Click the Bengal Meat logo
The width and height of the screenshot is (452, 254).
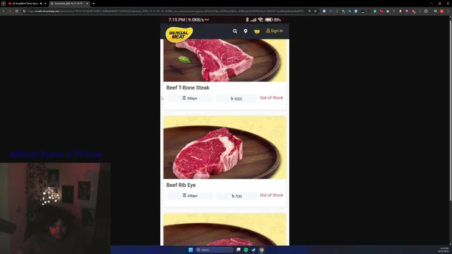179,35
